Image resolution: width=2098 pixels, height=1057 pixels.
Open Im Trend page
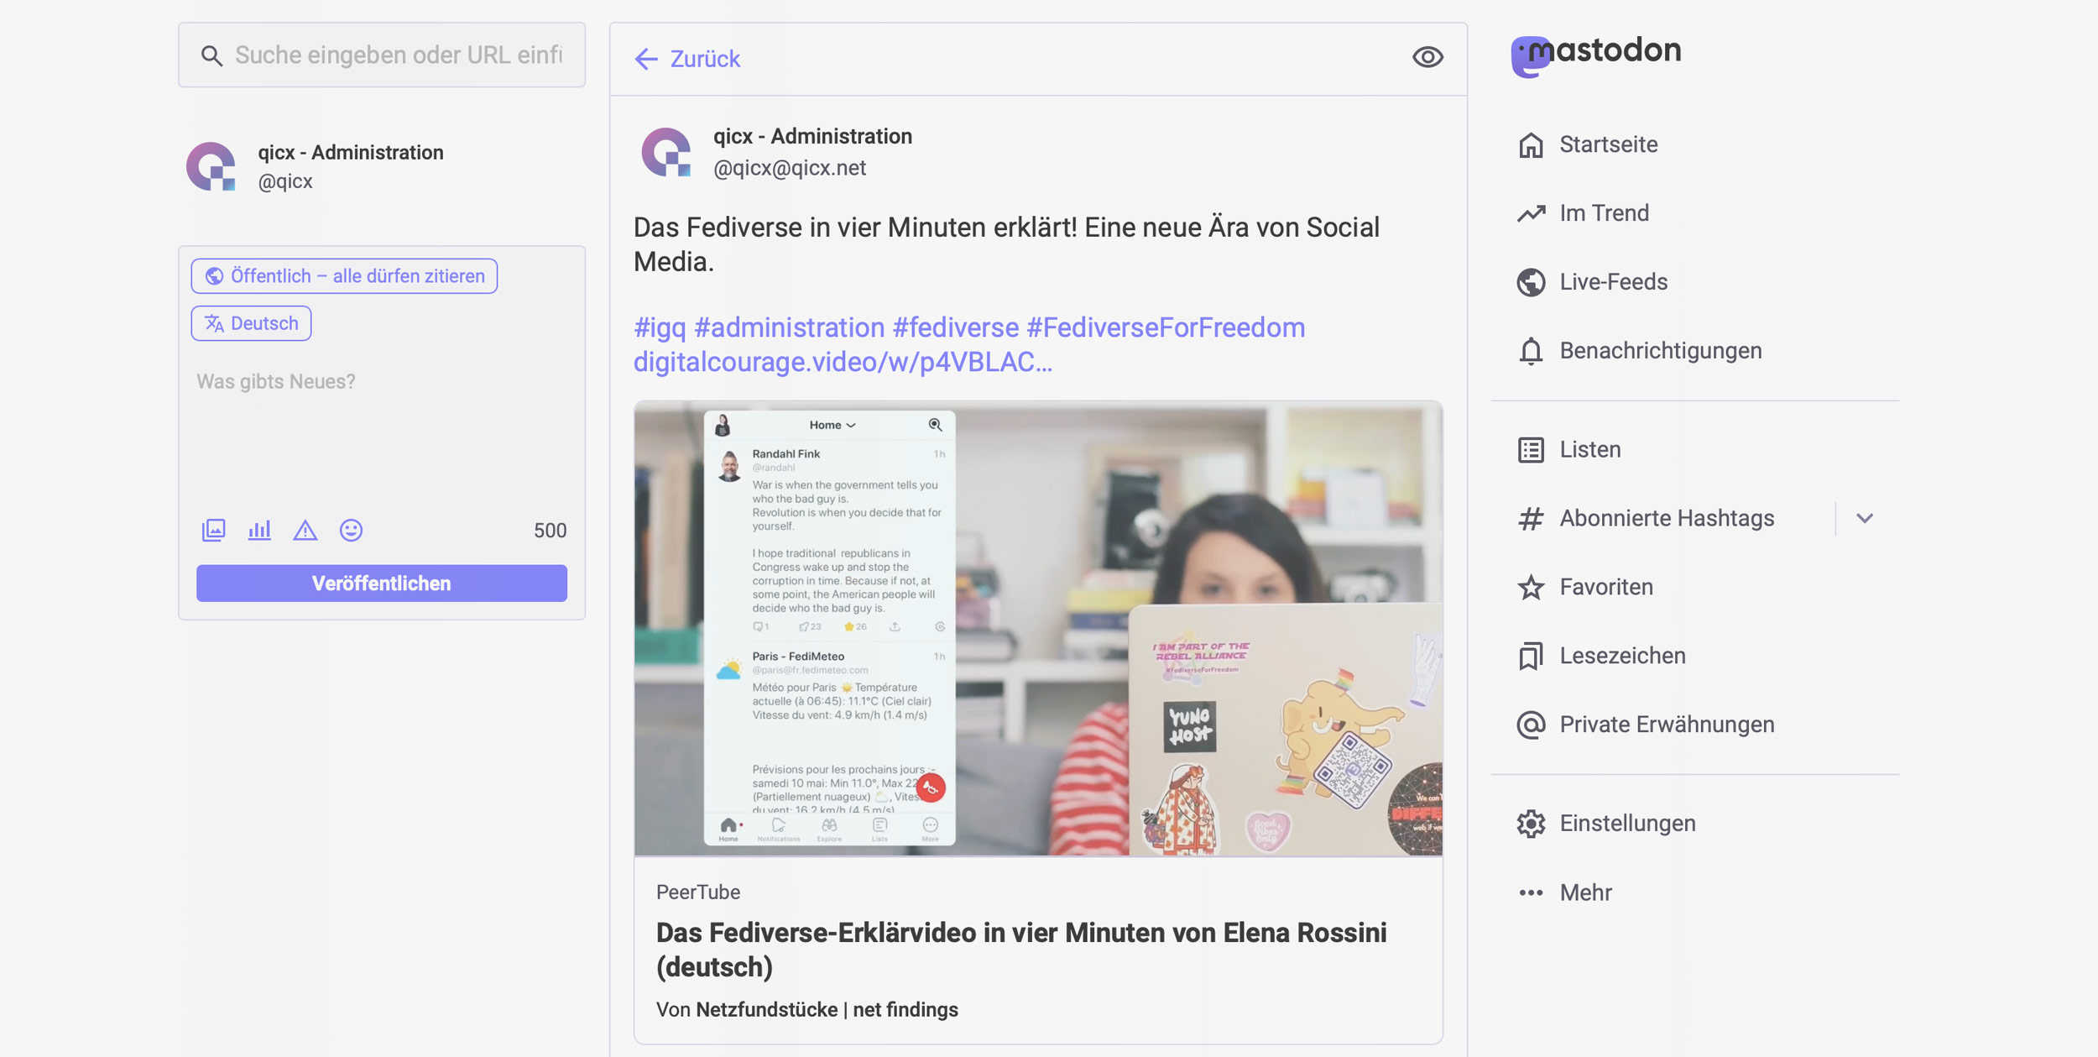tap(1603, 213)
